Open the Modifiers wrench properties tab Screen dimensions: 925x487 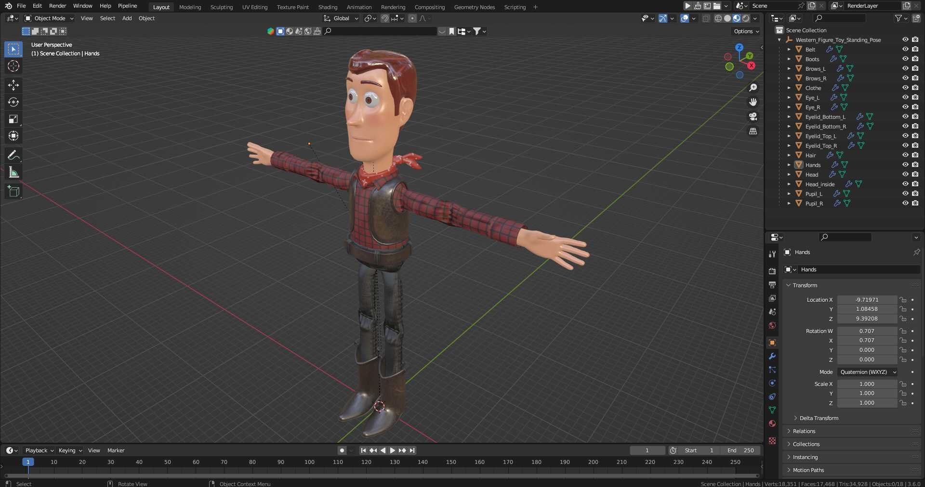772,356
